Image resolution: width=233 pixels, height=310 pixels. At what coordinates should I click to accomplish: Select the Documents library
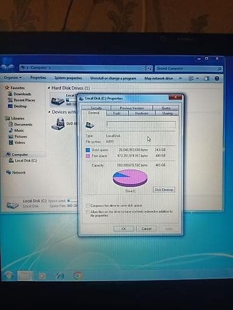(23, 125)
